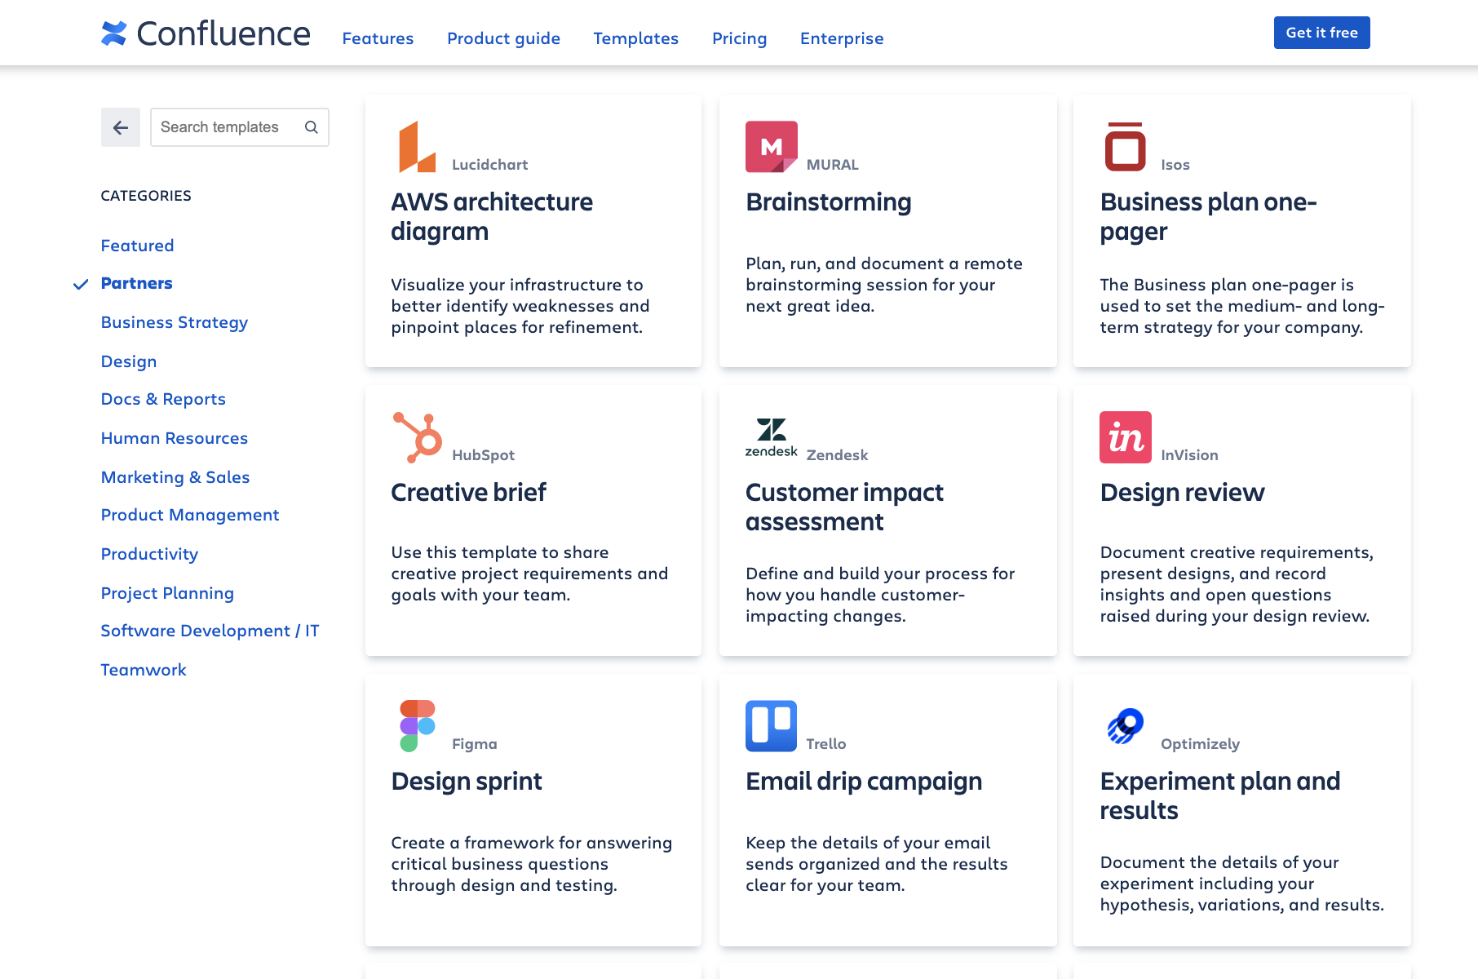1478x979 pixels.
Task: Click the Lucidchart logo icon
Action: click(x=417, y=147)
